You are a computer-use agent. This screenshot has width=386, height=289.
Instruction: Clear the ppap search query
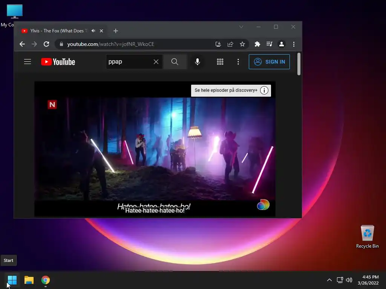[x=156, y=62]
